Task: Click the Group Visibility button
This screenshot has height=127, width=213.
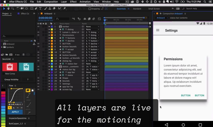Action: (11, 80)
